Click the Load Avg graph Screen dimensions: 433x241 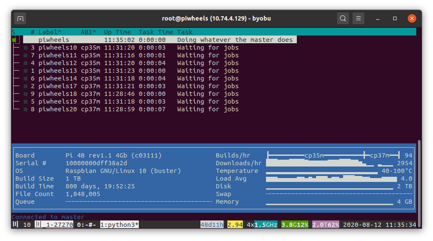[331, 179]
